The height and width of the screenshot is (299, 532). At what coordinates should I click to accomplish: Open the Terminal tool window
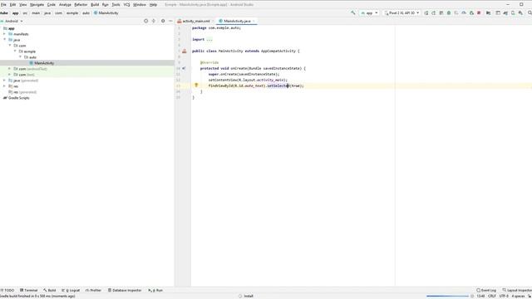pos(29,291)
